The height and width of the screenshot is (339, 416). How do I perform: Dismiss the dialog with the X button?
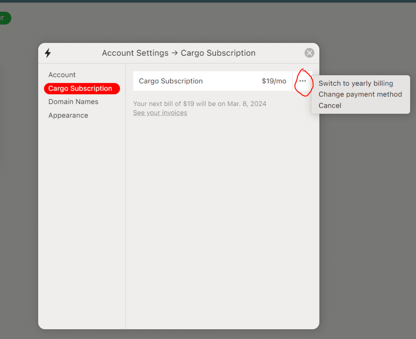[309, 52]
